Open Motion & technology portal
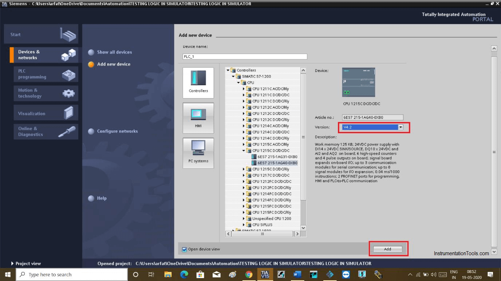Image resolution: width=501 pixels, height=281 pixels. [x=46, y=93]
